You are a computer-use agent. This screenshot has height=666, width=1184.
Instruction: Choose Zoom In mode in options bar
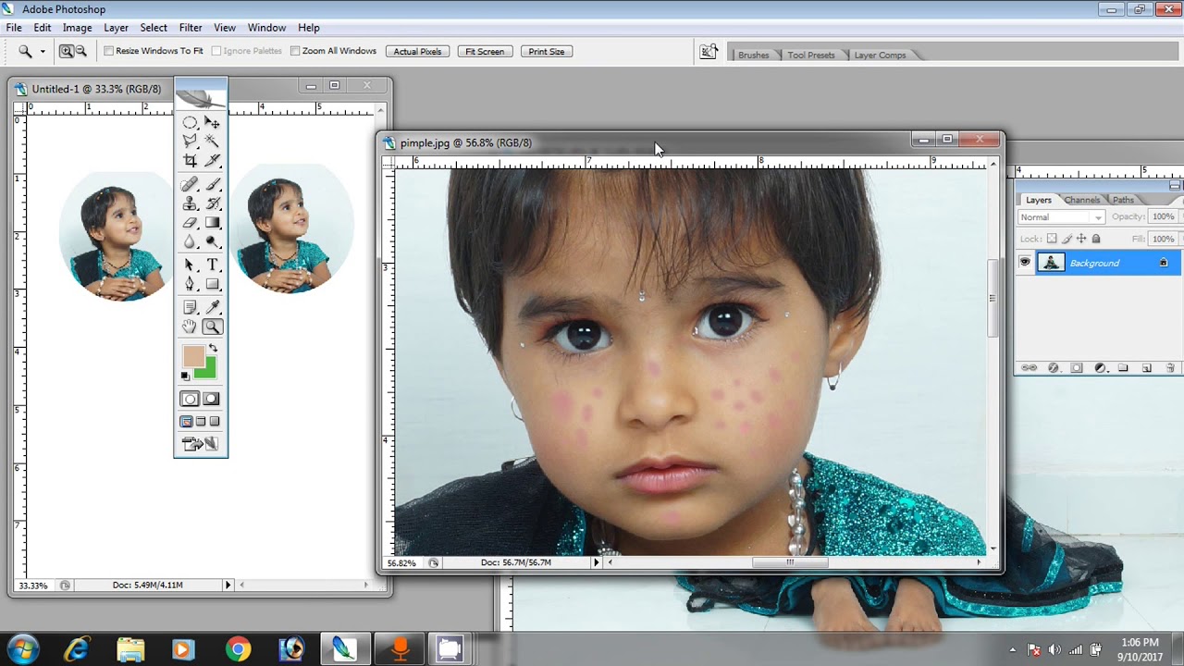click(66, 52)
